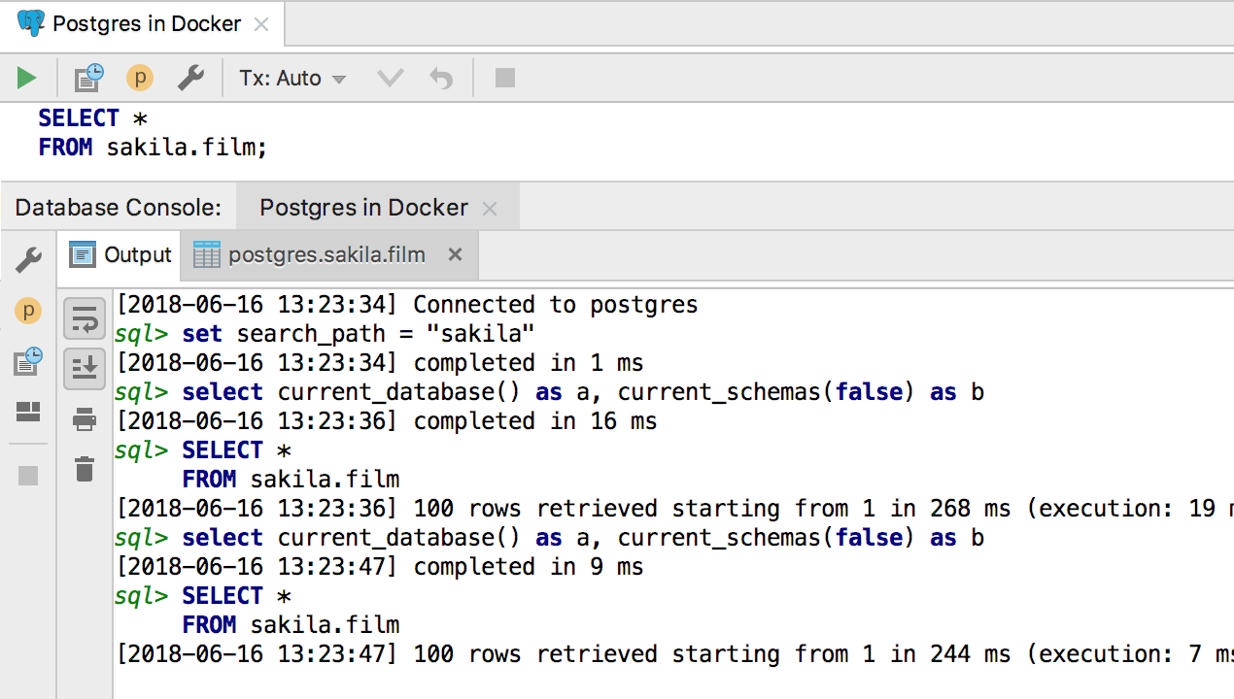Toggle scroll to end of output
The height and width of the screenshot is (699, 1234).
[x=85, y=369]
